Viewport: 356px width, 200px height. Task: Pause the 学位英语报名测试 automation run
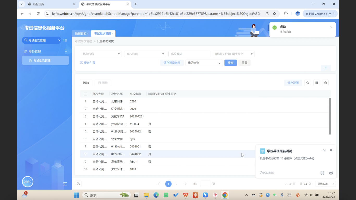(x=322, y=173)
